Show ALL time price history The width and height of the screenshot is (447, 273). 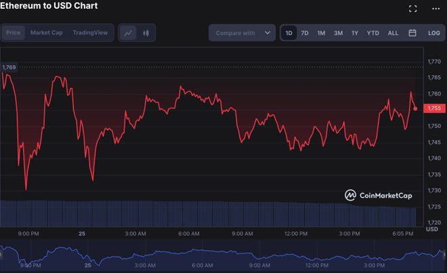pyautogui.click(x=393, y=33)
